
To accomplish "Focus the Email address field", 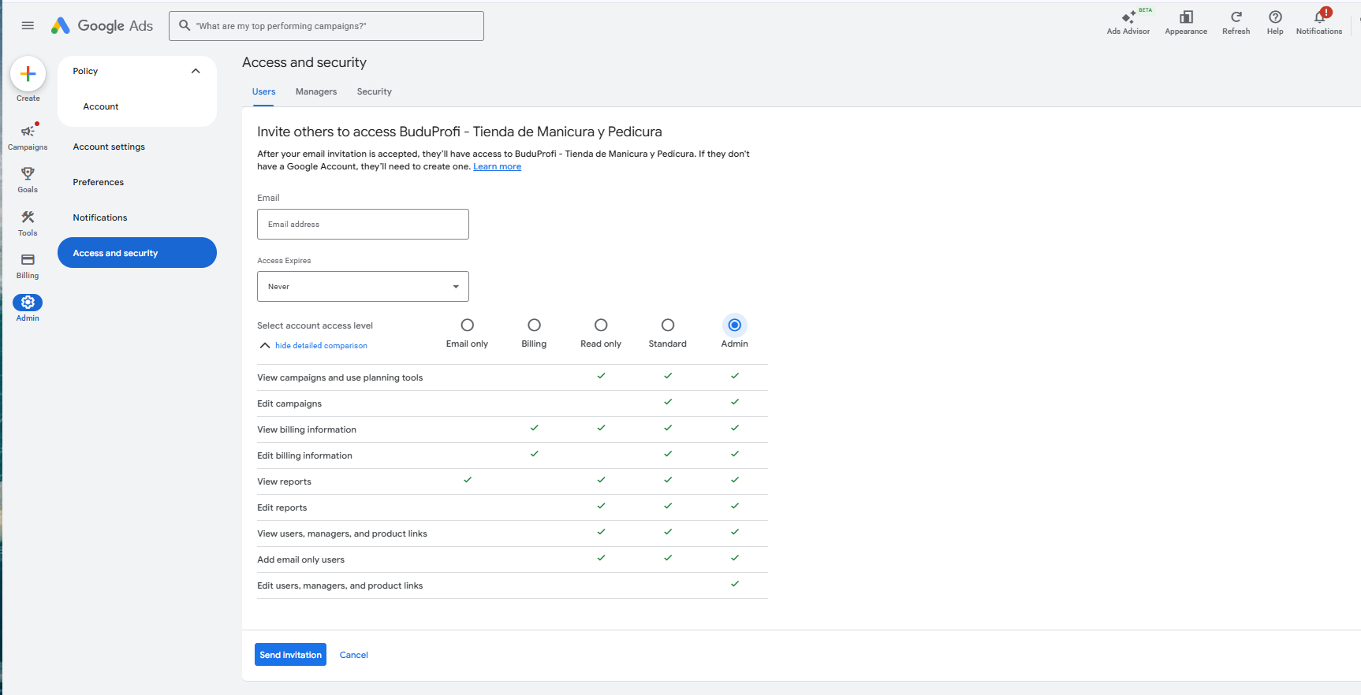I will pos(363,224).
